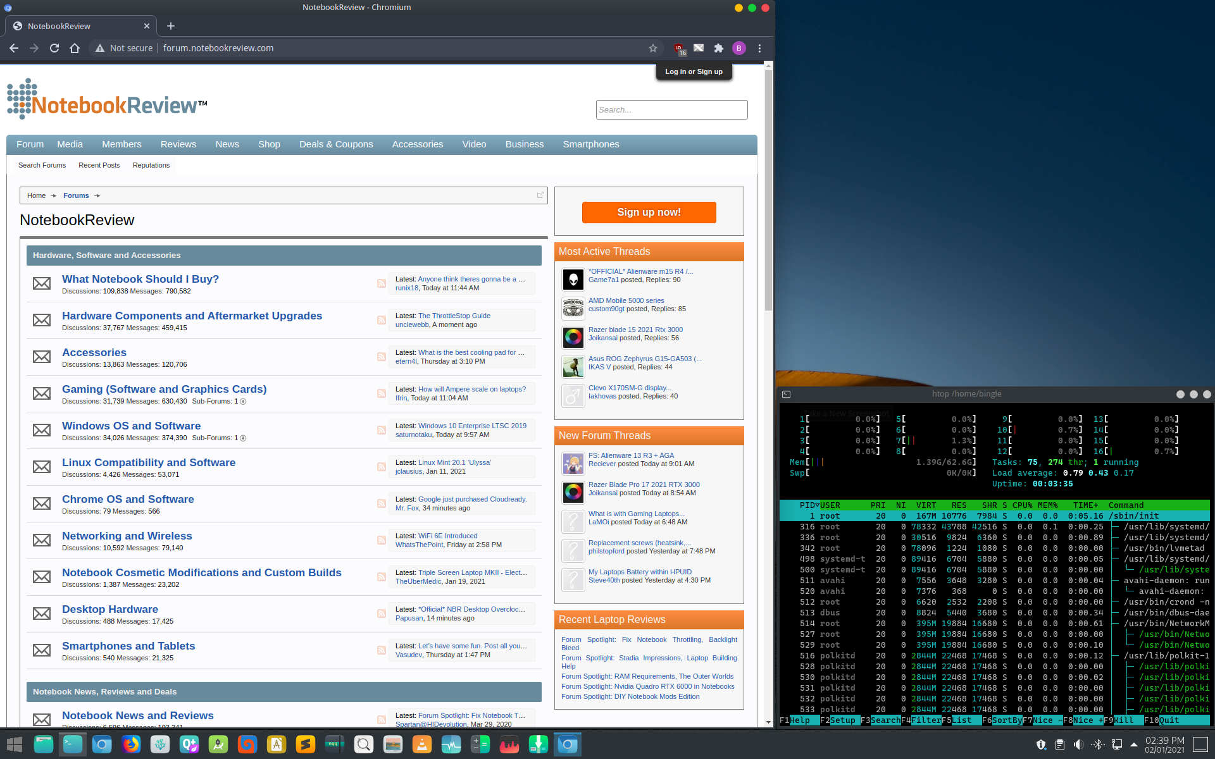Open Hardware Components and Aftermarket Upgrades forum
The width and height of the screenshot is (1215, 759).
pyautogui.click(x=192, y=316)
